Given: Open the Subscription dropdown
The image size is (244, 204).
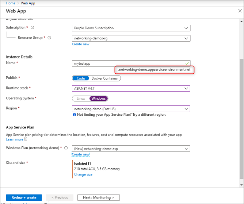Looking at the screenshot, I should click(x=131, y=28).
